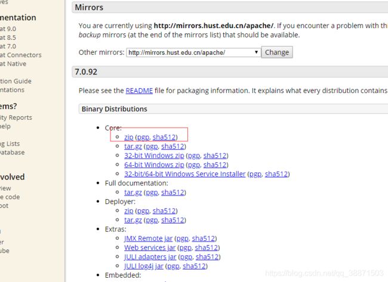Screen dimensions: 388x282
Task: Download the JULI log4j jar
Action: [x=144, y=266]
